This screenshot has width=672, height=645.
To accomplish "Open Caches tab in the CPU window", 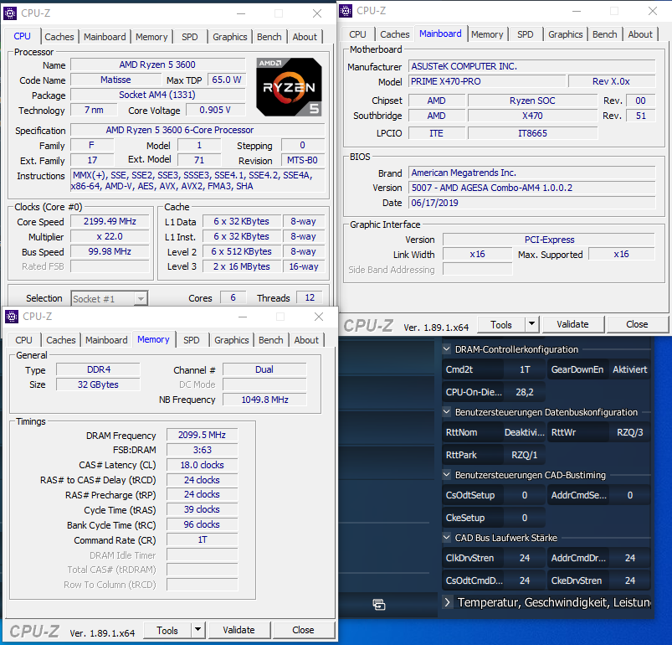I will tap(59, 37).
